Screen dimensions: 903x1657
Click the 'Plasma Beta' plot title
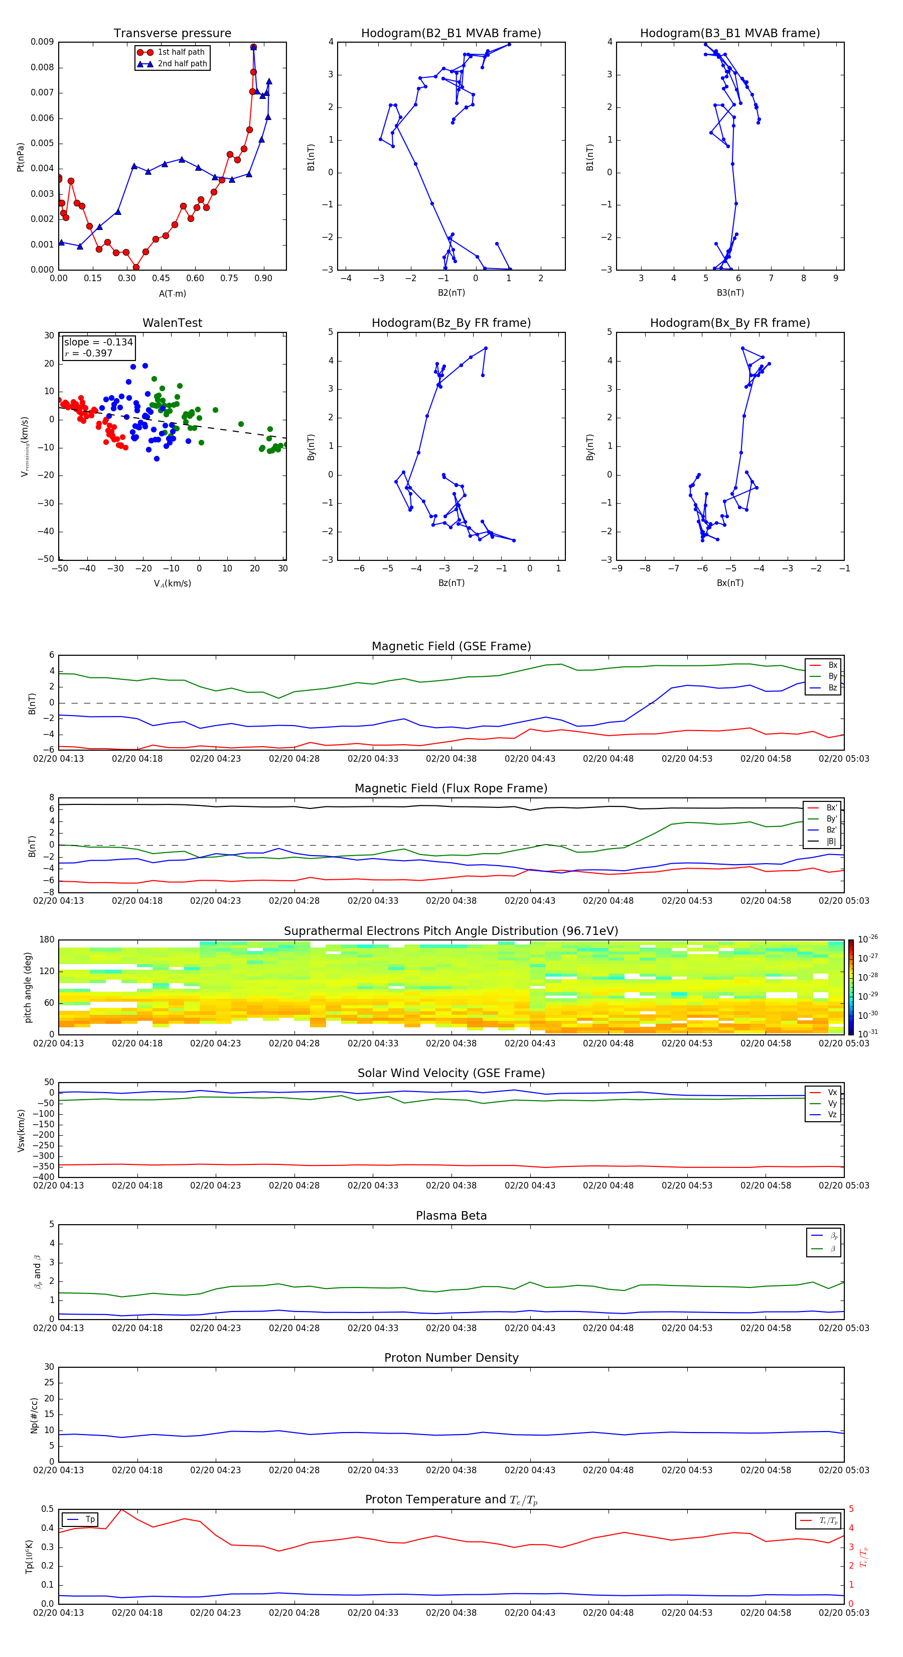[451, 1216]
